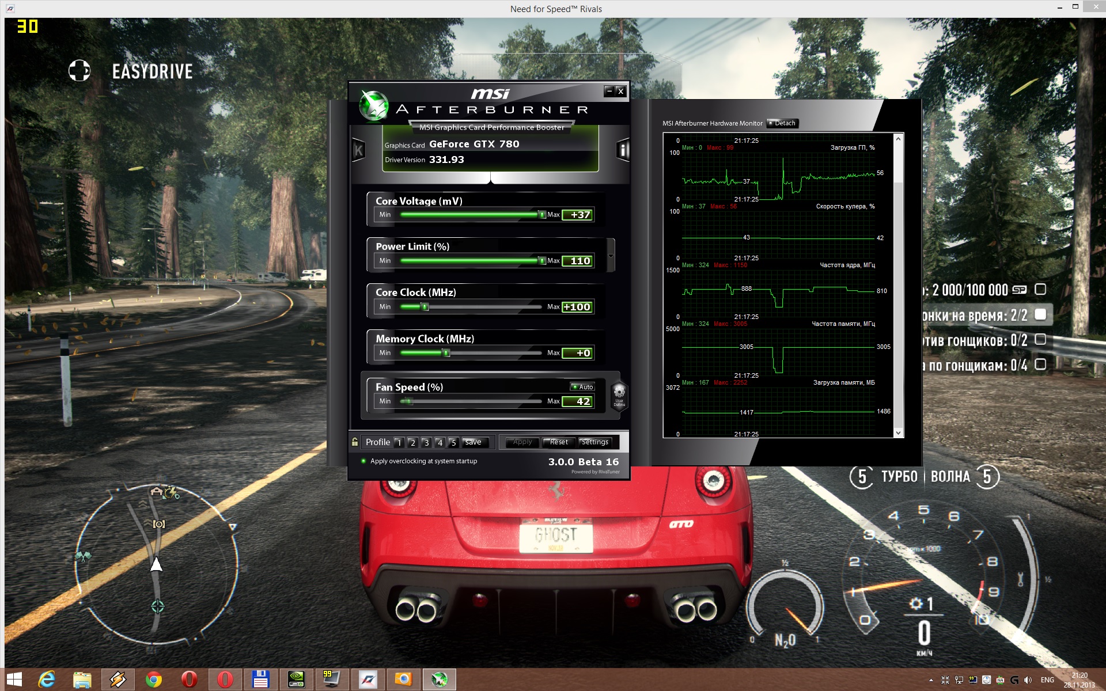The height and width of the screenshot is (691, 1106).
Task: Select profile slot 1
Action: 399,442
